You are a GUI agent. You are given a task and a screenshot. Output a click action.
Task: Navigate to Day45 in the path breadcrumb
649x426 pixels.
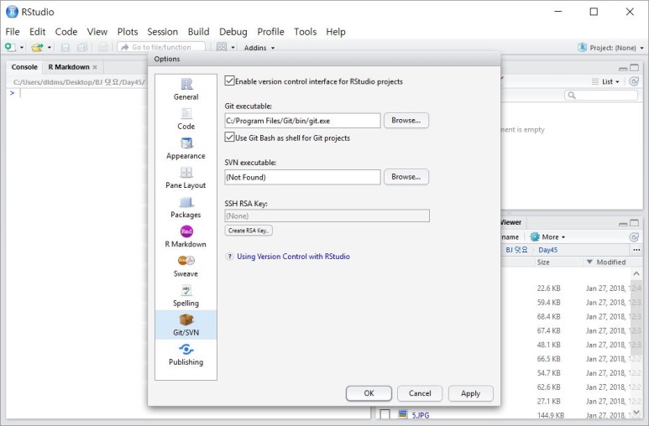tap(547, 250)
